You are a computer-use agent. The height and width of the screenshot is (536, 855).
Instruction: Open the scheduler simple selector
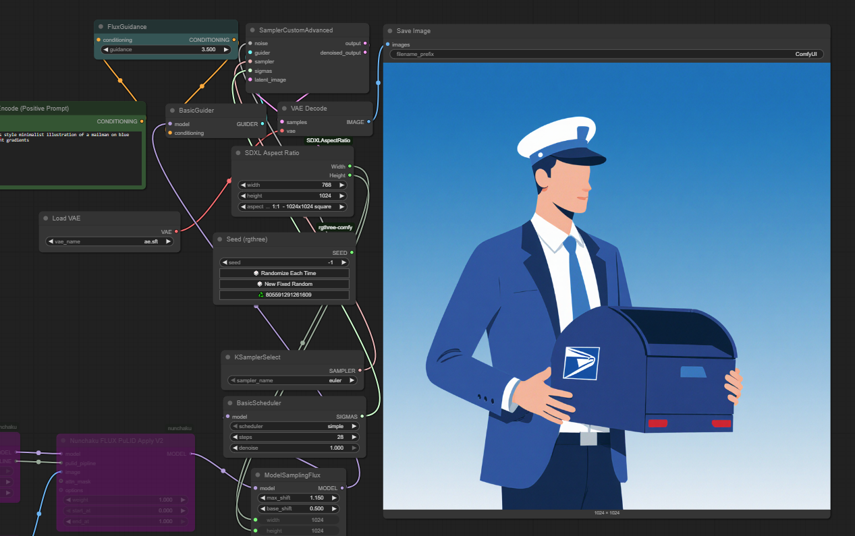(295, 426)
